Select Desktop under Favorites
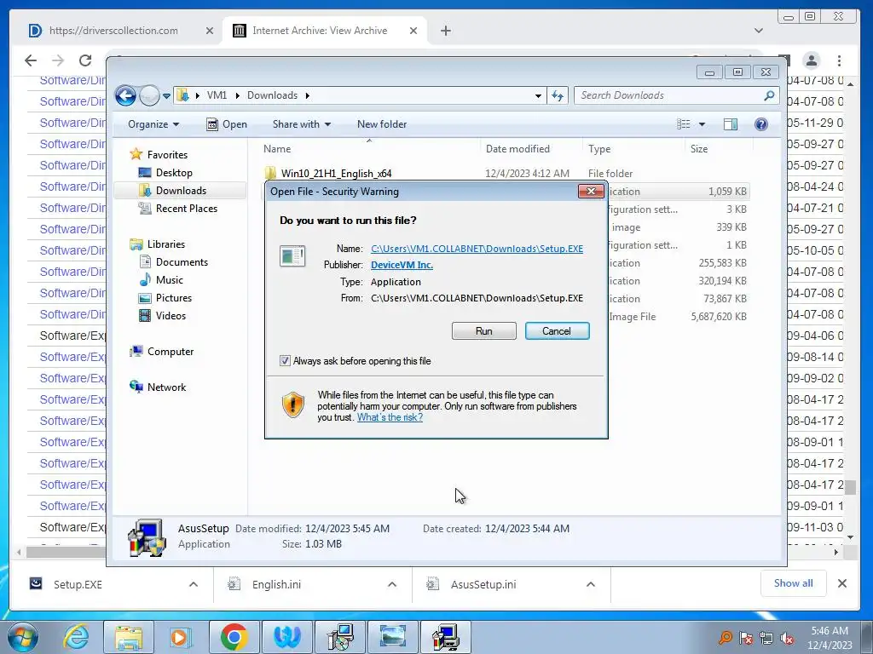The width and height of the screenshot is (873, 654). click(x=174, y=172)
